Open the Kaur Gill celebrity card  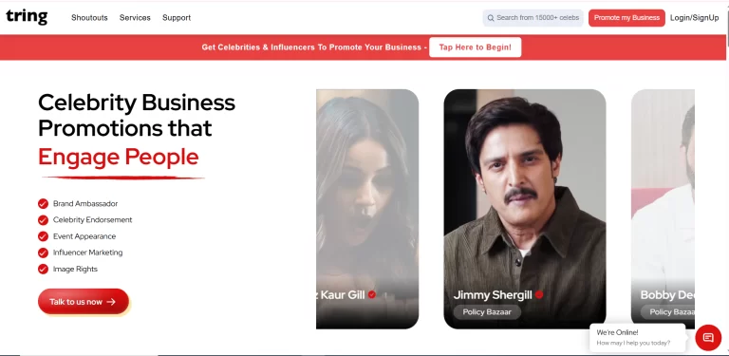(367, 209)
